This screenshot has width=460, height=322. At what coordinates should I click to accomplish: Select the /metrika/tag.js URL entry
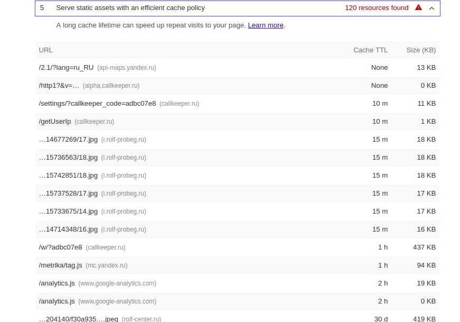tap(60, 265)
